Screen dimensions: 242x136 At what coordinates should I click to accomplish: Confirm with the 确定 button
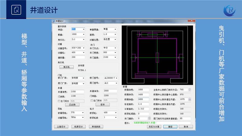[x=170, y=127]
